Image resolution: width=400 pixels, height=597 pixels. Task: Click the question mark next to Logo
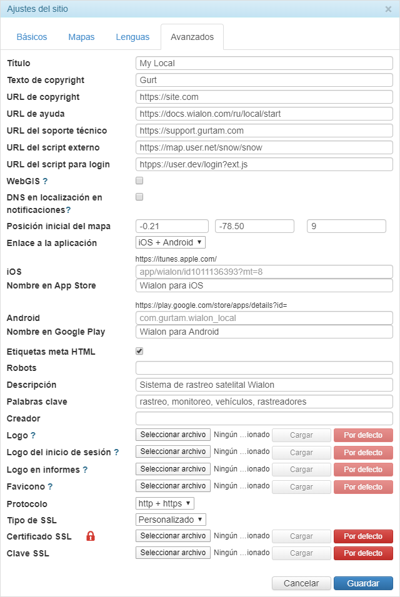point(33,435)
